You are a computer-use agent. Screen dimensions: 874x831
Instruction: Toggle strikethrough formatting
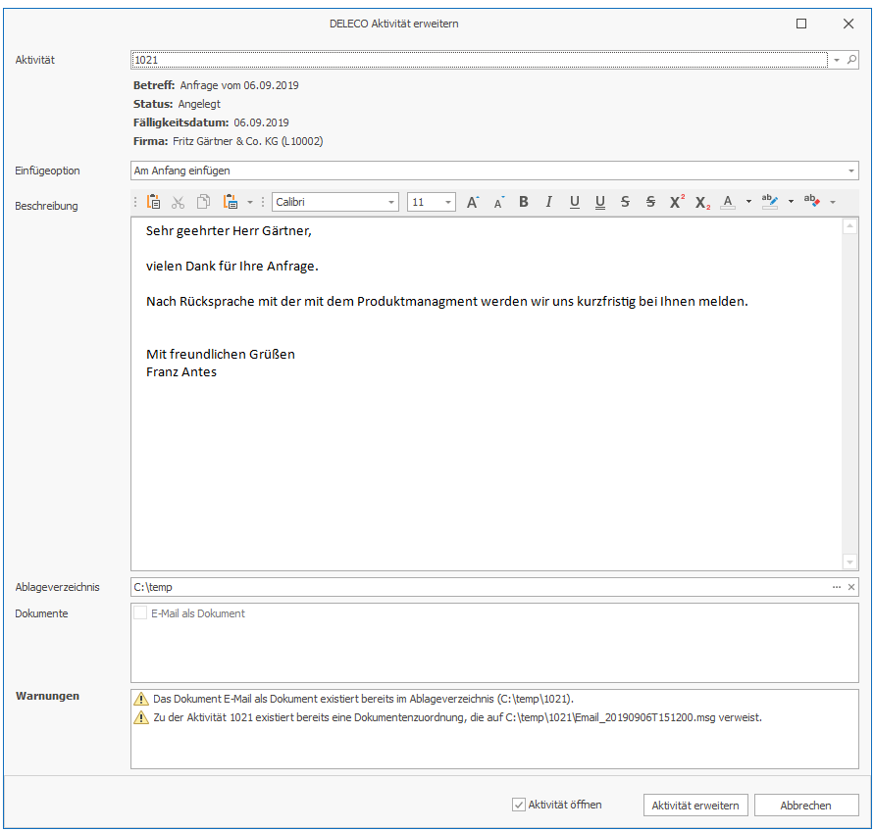(x=625, y=202)
